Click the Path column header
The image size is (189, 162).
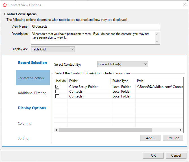pos(159,81)
